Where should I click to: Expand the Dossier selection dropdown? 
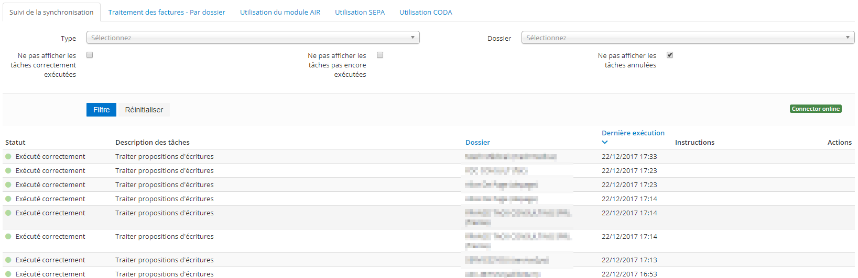point(688,38)
